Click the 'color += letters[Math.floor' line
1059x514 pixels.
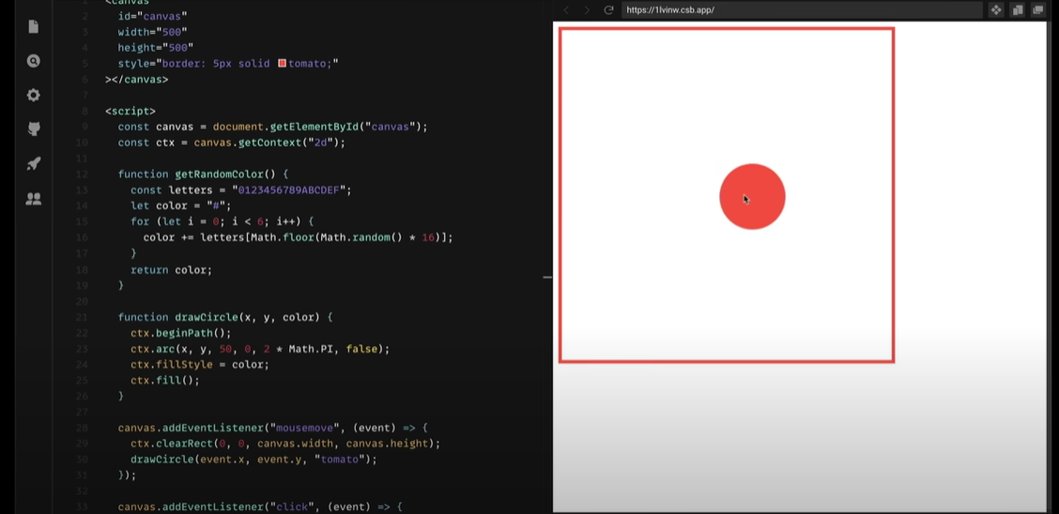click(298, 237)
